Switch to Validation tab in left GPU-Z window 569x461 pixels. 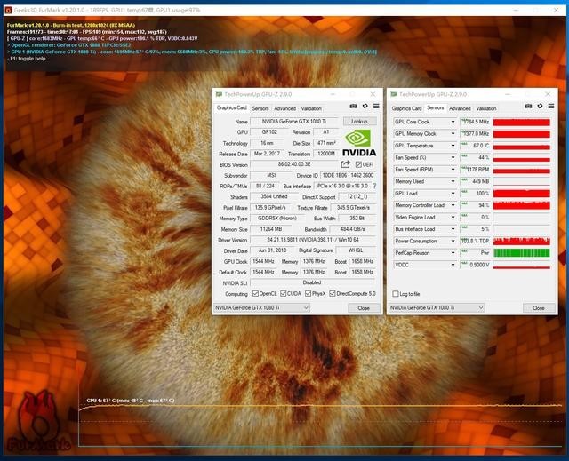tap(311, 108)
